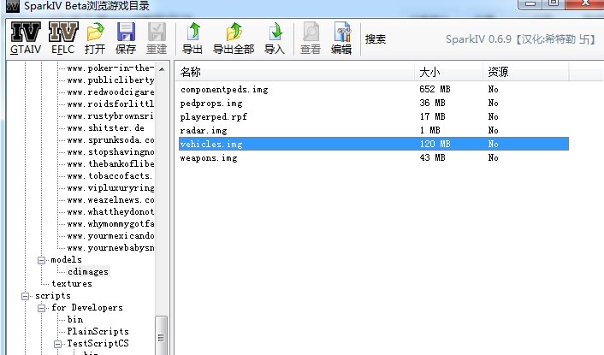This screenshot has height=355, width=604.
Task: Select weapons.img in file list
Action: [210, 158]
